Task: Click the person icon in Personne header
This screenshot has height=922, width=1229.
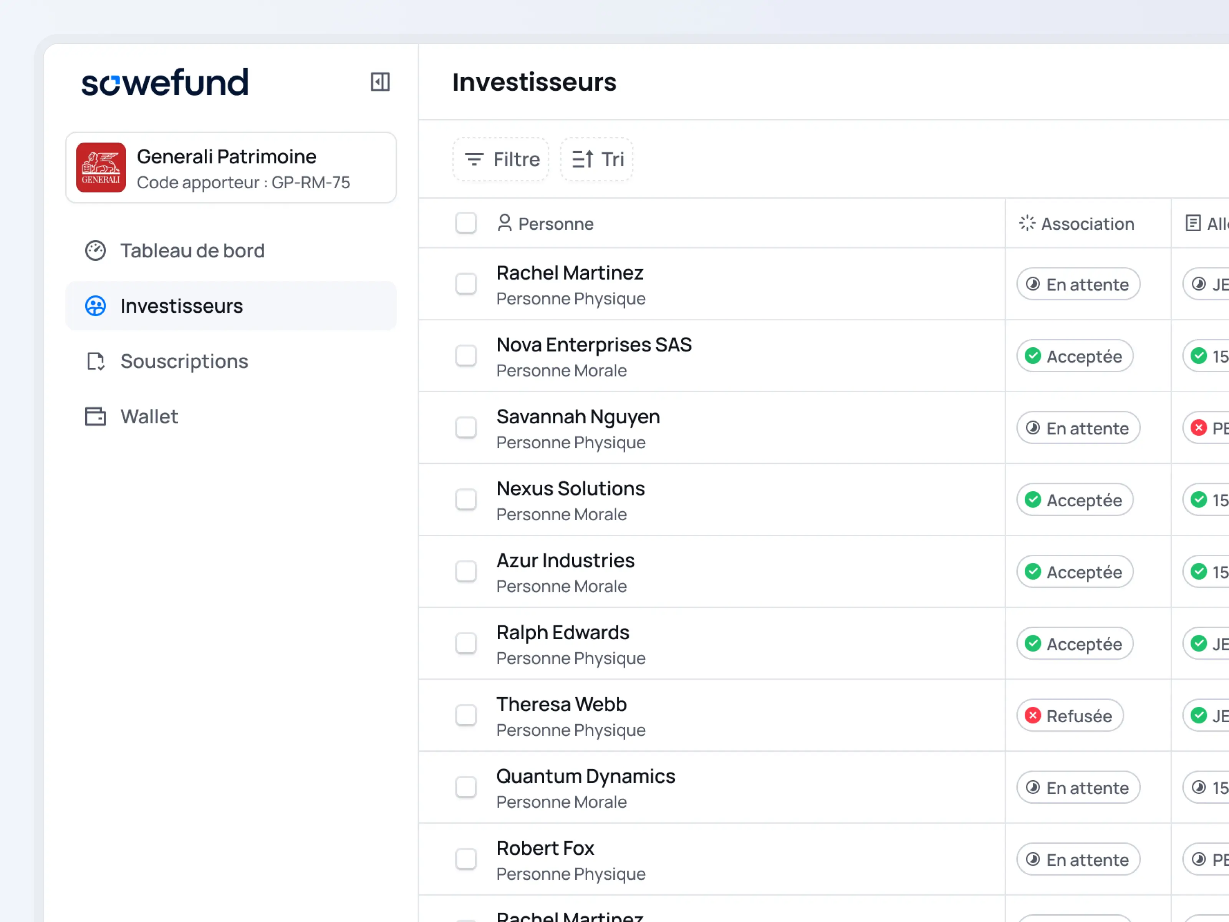Action: click(505, 223)
